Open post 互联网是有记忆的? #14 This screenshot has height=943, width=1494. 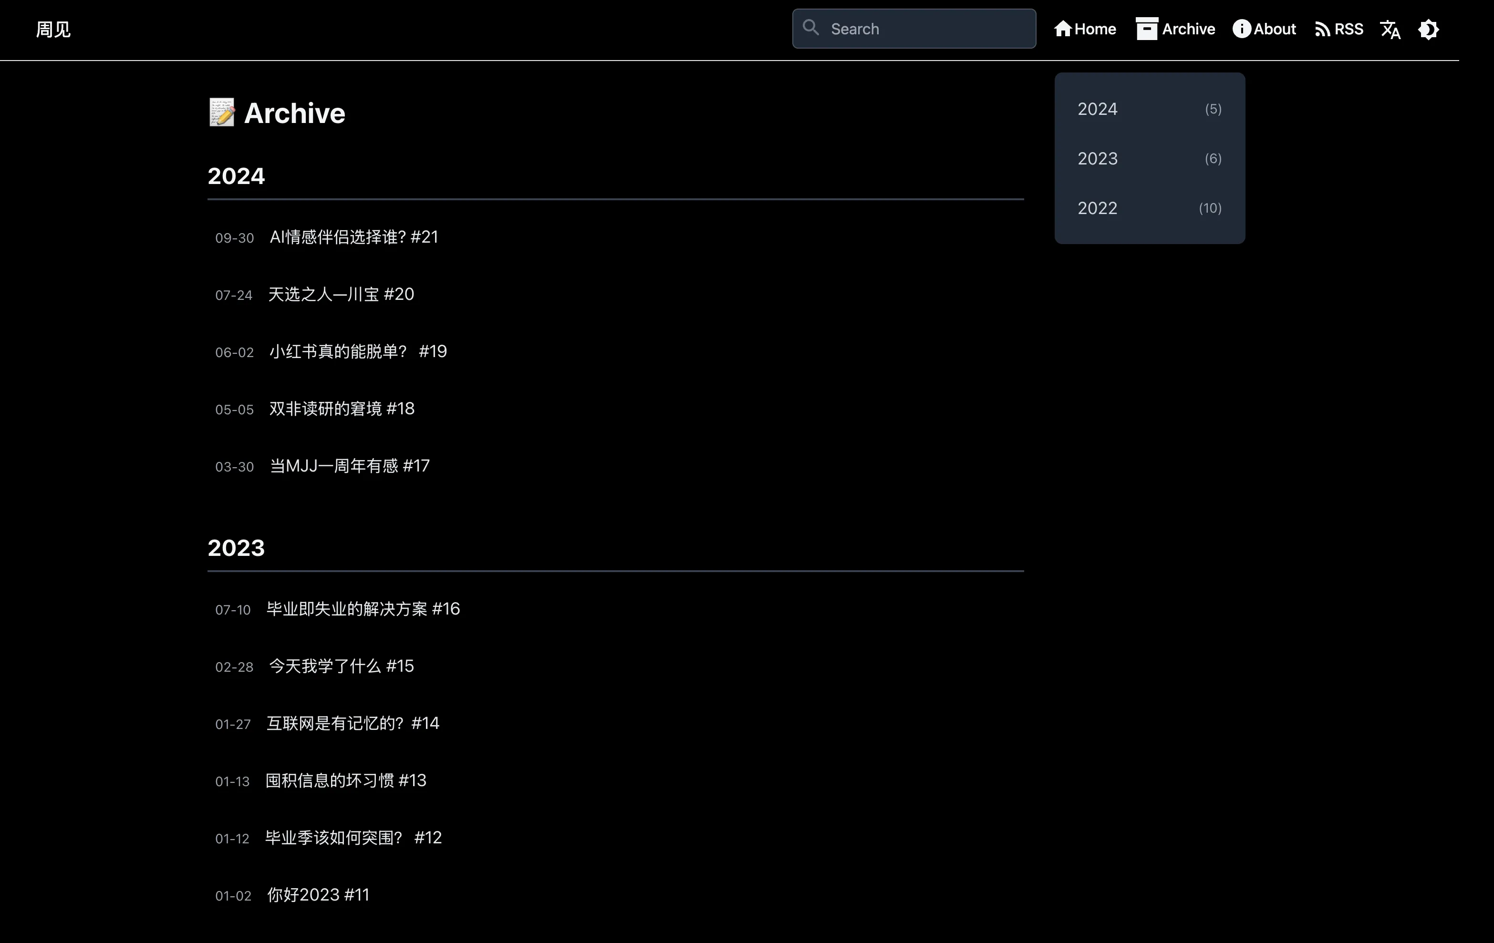[353, 724]
